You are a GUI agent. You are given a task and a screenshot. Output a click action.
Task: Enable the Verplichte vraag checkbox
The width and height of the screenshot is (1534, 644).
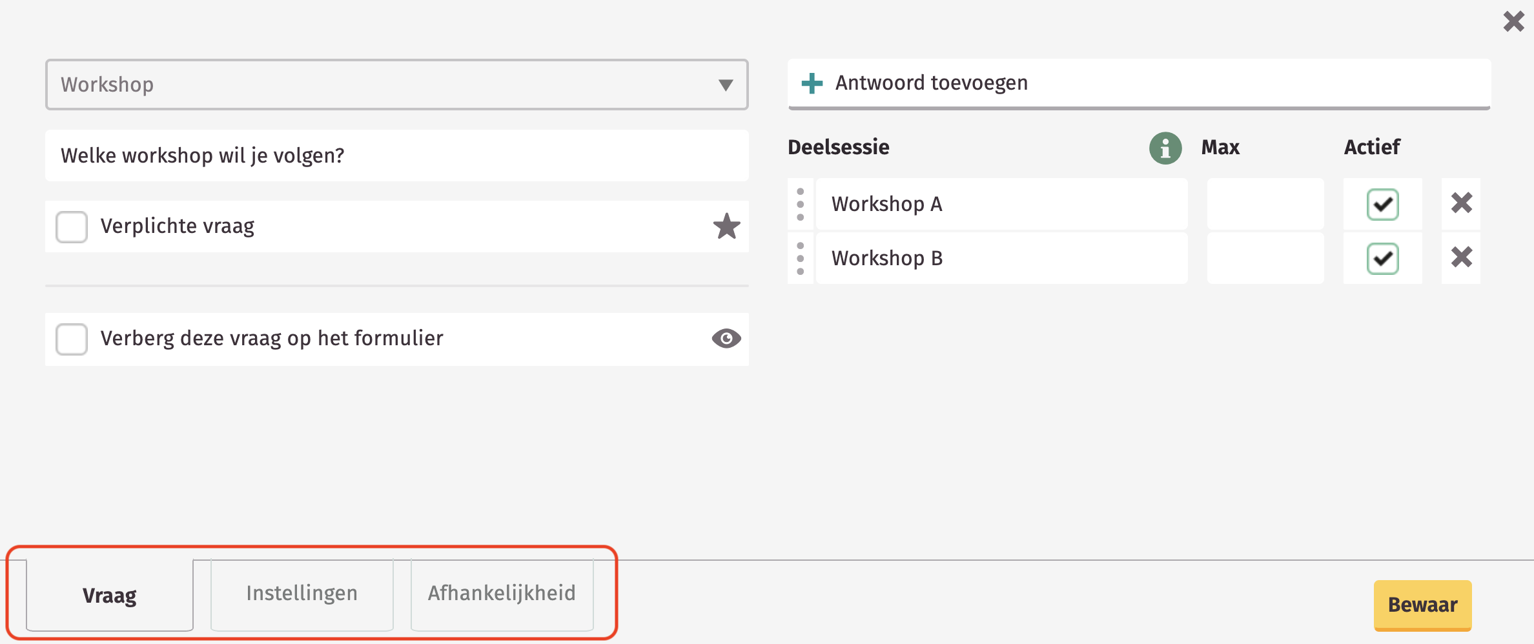coord(72,226)
